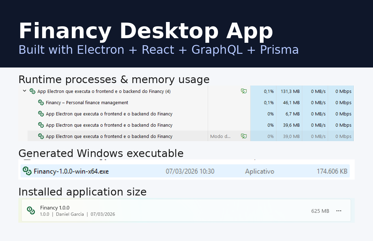Click the Financy icon on Financy-1.0.0-win-x64.exe
Image resolution: width=373 pixels, height=241 pixels.
[26, 171]
